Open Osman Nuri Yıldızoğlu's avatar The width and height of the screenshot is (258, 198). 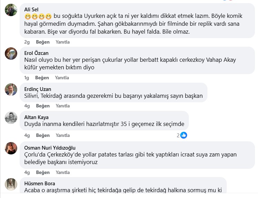(11, 148)
